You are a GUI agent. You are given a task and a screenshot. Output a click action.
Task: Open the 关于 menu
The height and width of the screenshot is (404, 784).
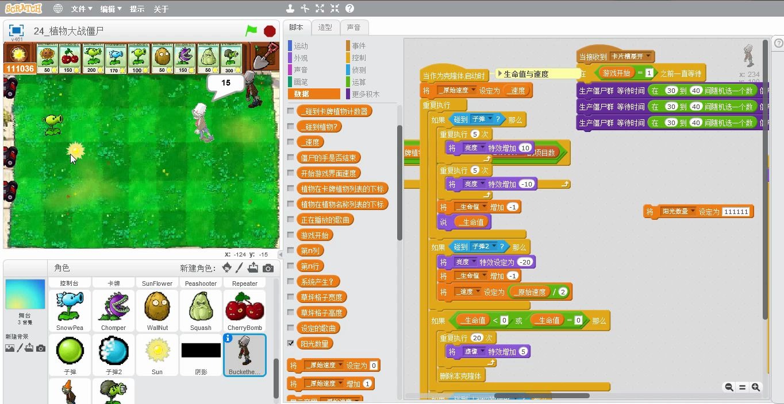click(162, 9)
